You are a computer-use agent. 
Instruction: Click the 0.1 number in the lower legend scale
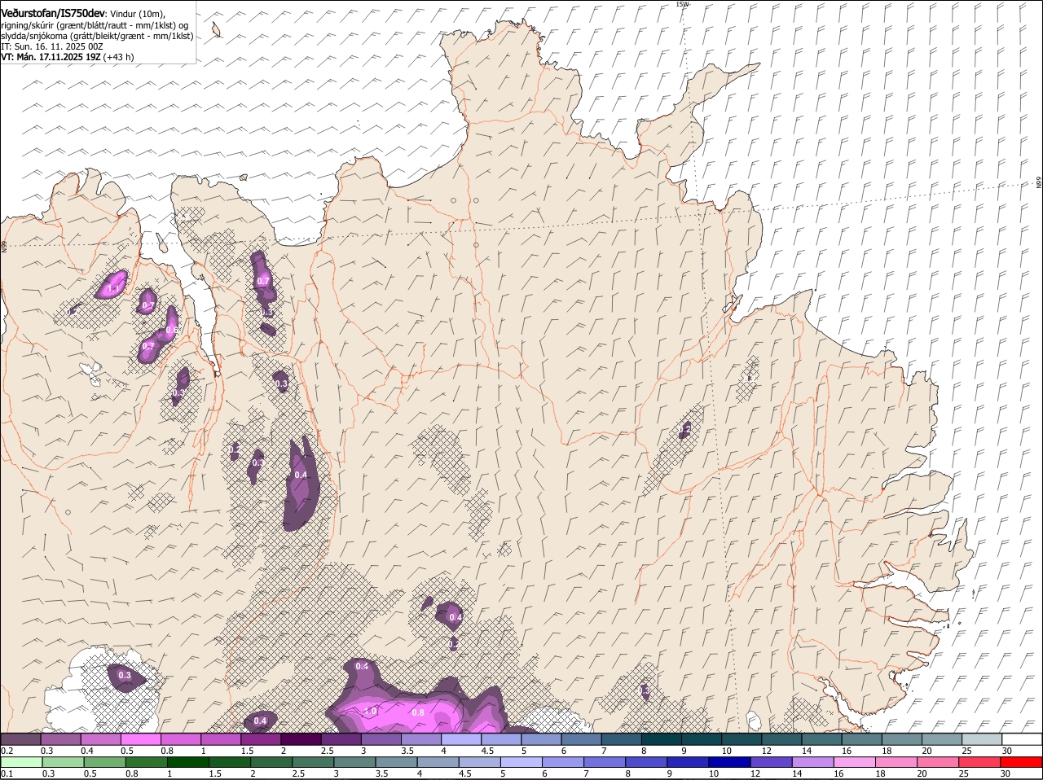(x=7, y=773)
